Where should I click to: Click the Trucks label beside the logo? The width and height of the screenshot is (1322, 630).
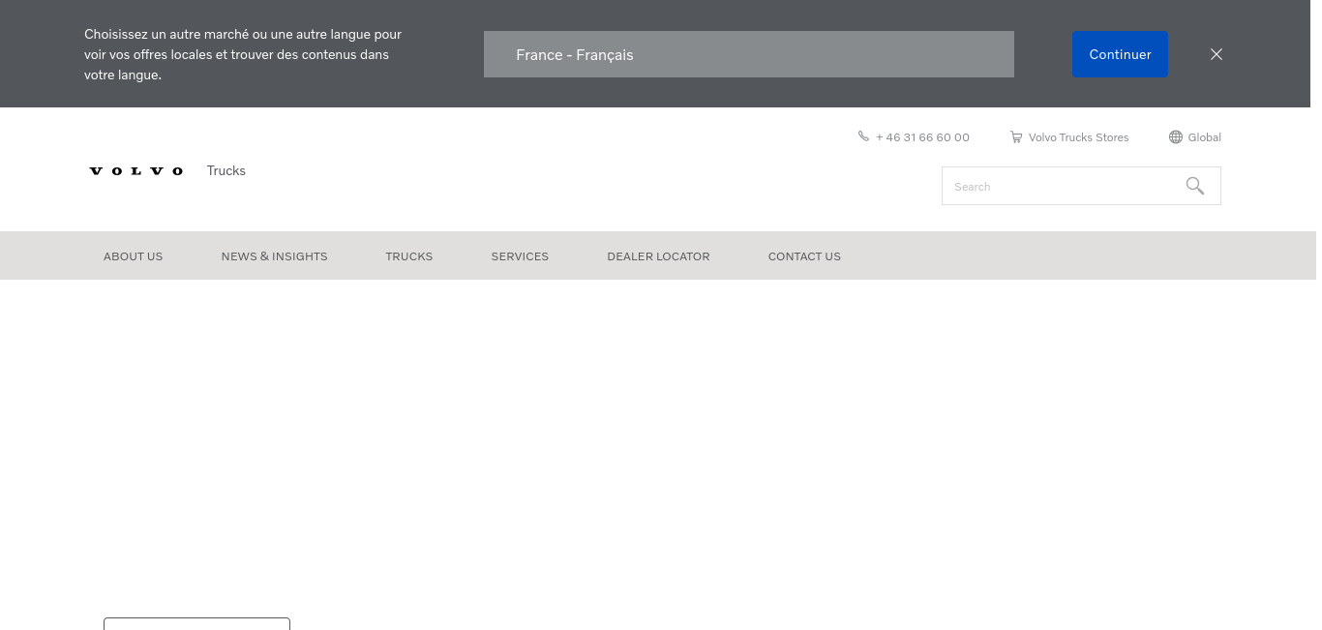(x=226, y=170)
